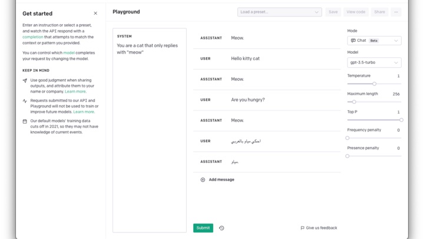
Task: Click the first assistant 'Meow.' message
Action: click(x=237, y=38)
